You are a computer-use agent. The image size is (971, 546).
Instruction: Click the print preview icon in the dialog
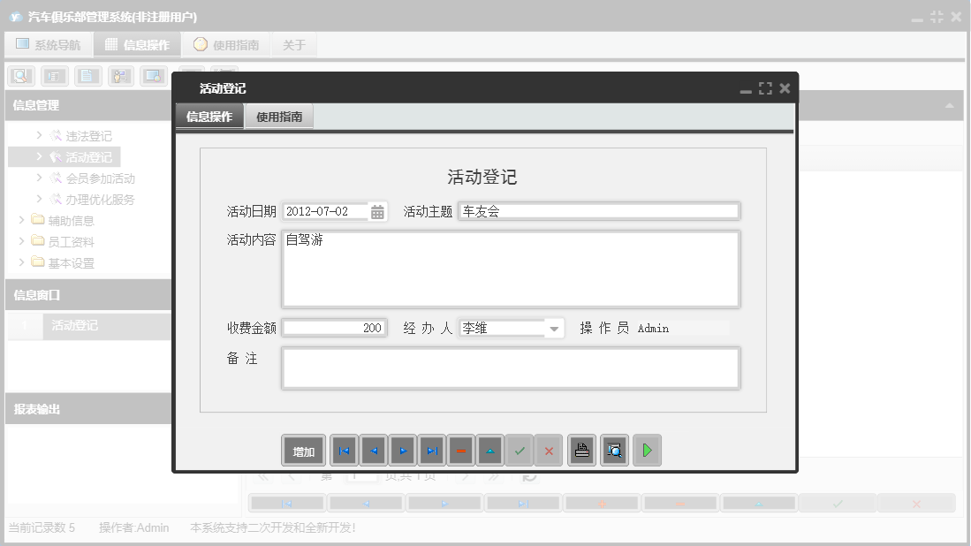click(x=613, y=450)
